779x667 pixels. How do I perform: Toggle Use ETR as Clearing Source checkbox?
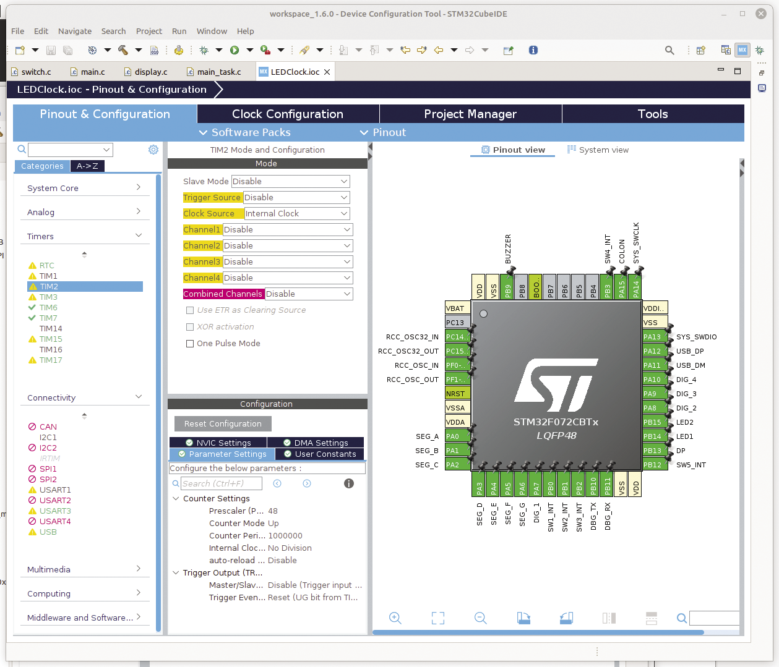pyautogui.click(x=190, y=310)
